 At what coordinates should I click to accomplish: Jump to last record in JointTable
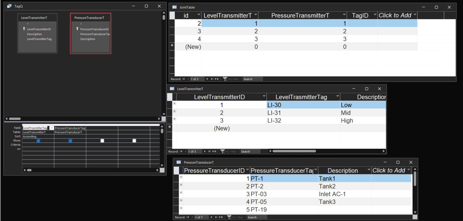click(x=212, y=79)
